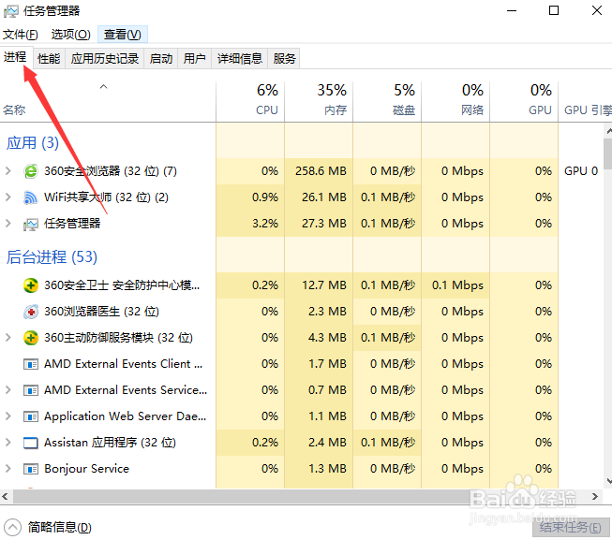612x540 pixels.
Task: Select the Bonjour Service row name
Action: click(86, 469)
